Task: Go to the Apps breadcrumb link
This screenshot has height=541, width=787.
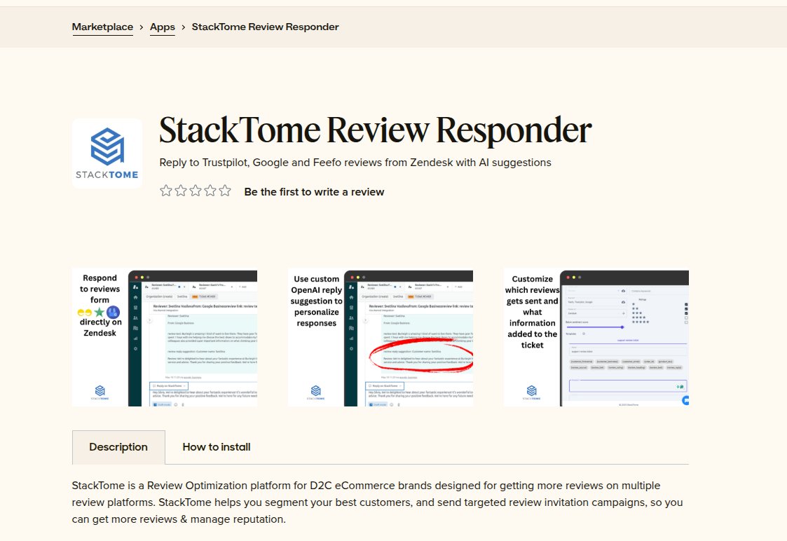Action: point(162,27)
